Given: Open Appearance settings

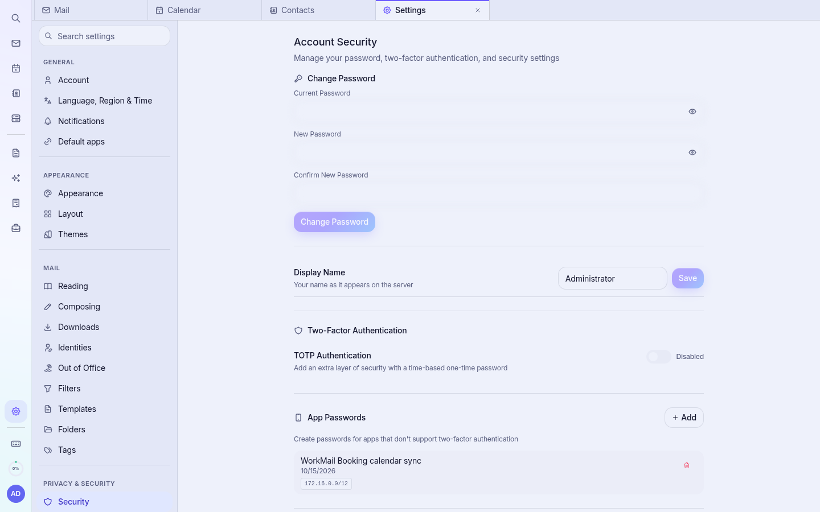Looking at the screenshot, I should [105, 193].
